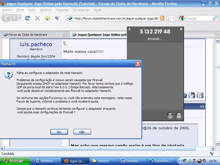Open the list-all-tabs dropdown
The width and height of the screenshot is (220, 165).
[218, 35]
